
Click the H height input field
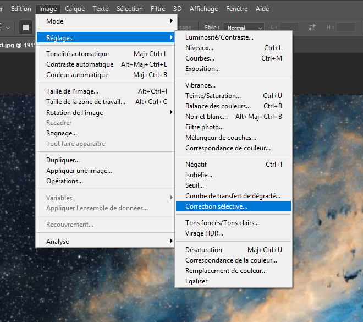click(346, 27)
